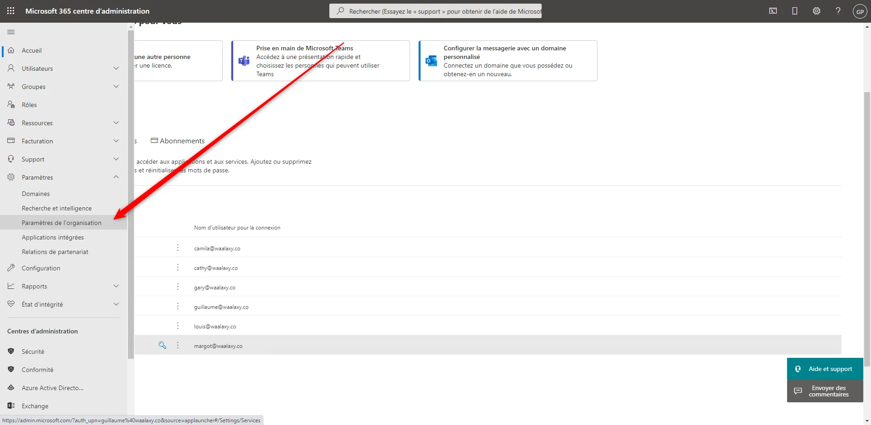Open Relations de partenariat
The image size is (871, 425).
click(55, 252)
